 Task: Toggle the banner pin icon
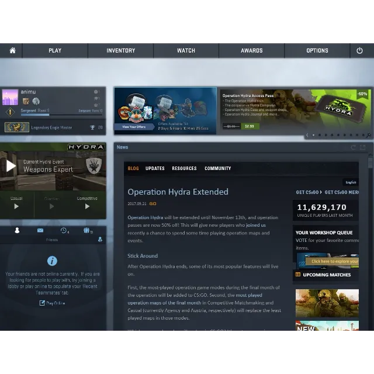tap(369, 136)
